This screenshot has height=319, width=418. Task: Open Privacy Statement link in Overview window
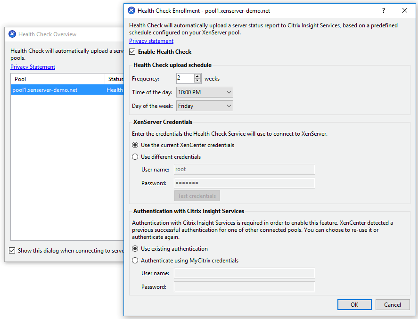click(33, 66)
